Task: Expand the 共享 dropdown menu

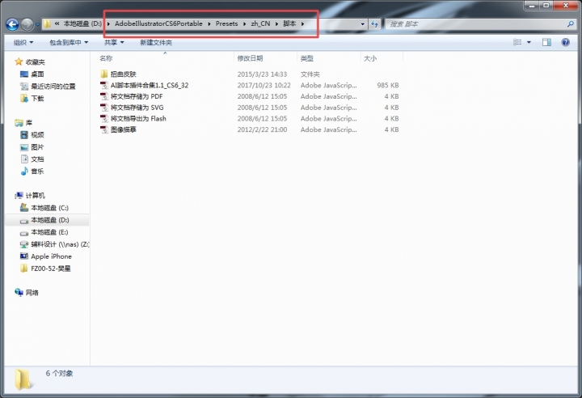Action: (x=113, y=42)
